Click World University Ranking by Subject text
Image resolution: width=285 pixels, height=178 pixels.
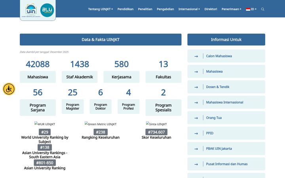[45, 140]
